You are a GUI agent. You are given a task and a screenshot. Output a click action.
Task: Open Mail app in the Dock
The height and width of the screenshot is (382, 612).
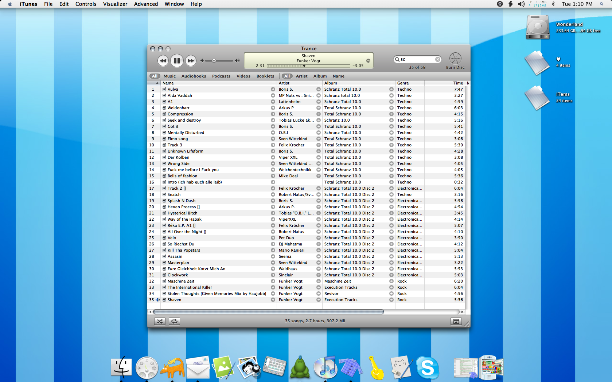click(198, 367)
